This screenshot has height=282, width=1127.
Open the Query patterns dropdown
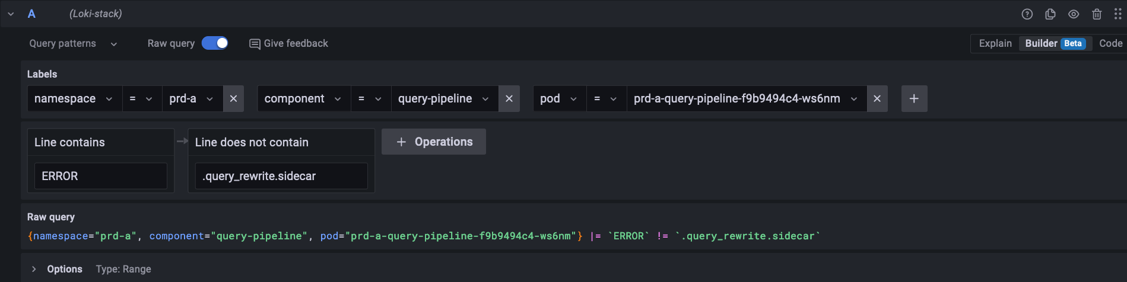click(x=73, y=44)
